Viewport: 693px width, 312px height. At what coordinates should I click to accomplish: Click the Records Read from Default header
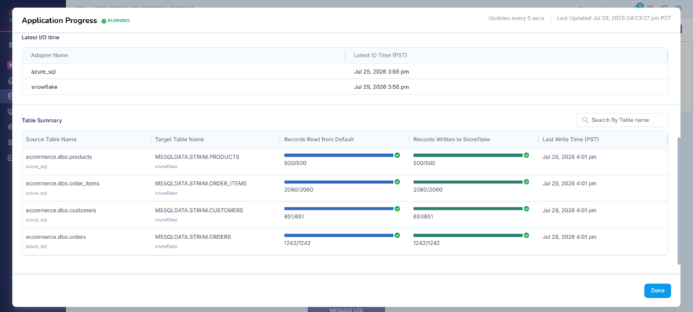319,139
